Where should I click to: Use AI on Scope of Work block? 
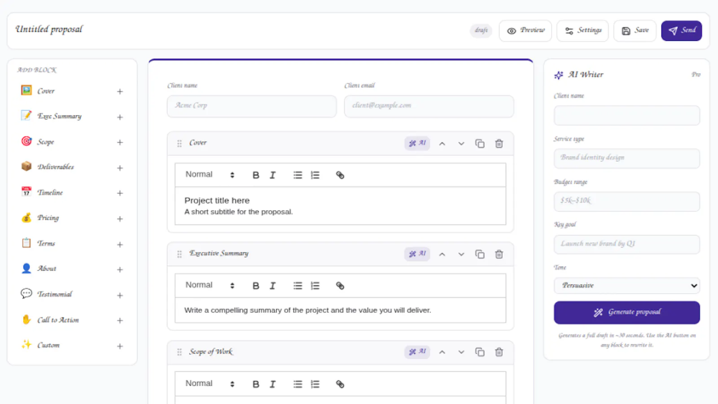click(417, 352)
